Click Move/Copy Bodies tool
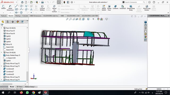This screenshot has height=95, width=170. 147,8
